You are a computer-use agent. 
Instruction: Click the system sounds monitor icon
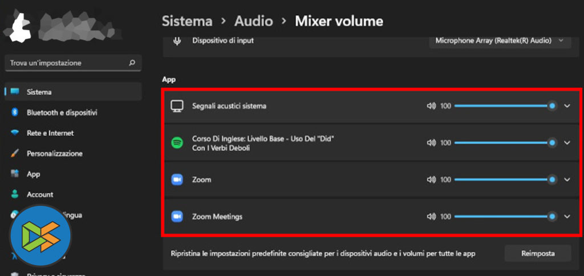click(177, 106)
